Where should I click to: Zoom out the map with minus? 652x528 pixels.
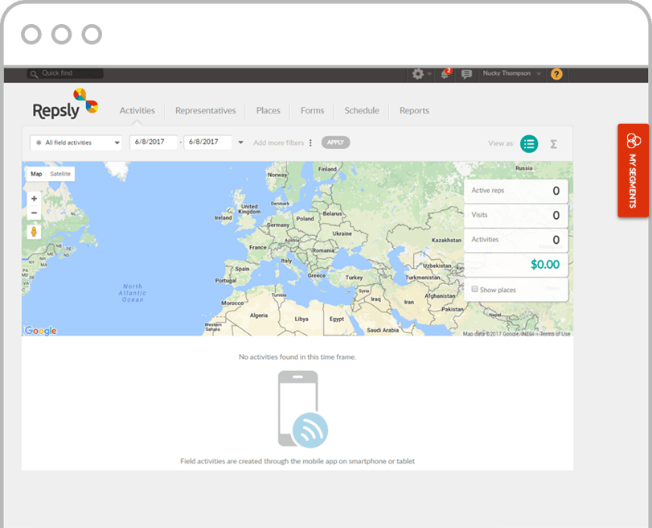click(34, 212)
